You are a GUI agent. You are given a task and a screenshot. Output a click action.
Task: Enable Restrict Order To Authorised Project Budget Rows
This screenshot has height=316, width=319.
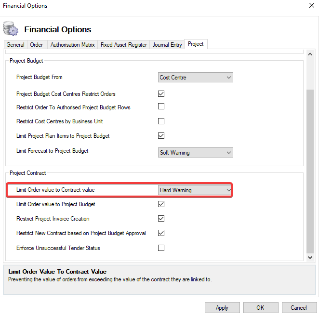[161, 107]
